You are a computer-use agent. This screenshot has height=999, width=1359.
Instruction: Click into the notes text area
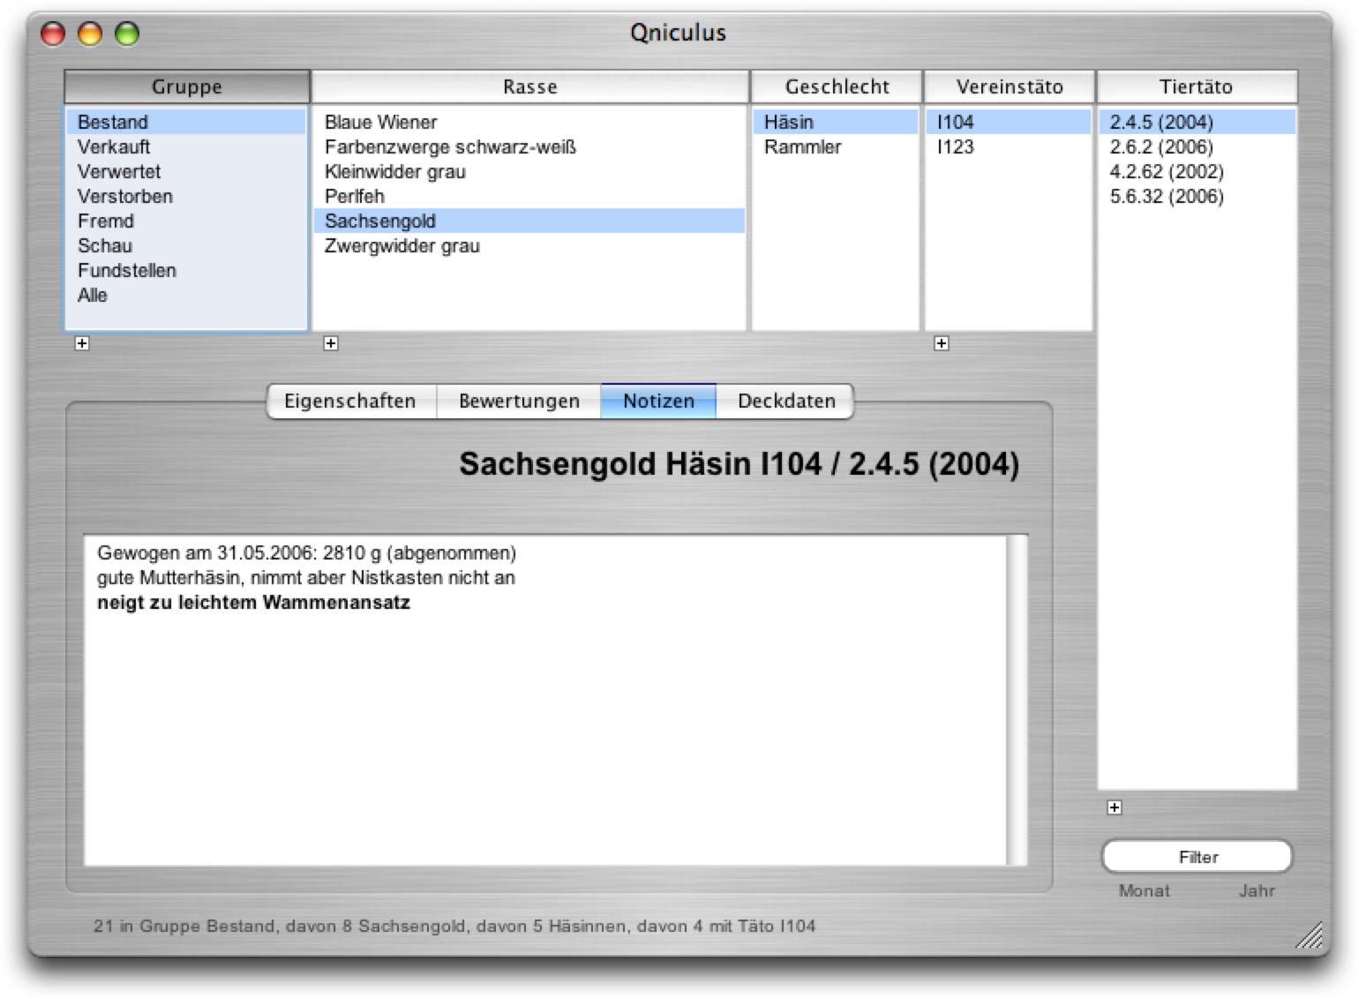pos(545,700)
